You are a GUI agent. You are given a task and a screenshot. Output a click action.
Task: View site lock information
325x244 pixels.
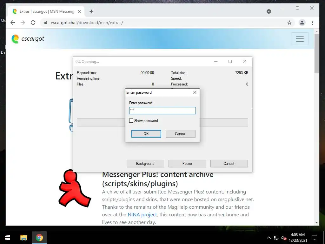point(46,23)
